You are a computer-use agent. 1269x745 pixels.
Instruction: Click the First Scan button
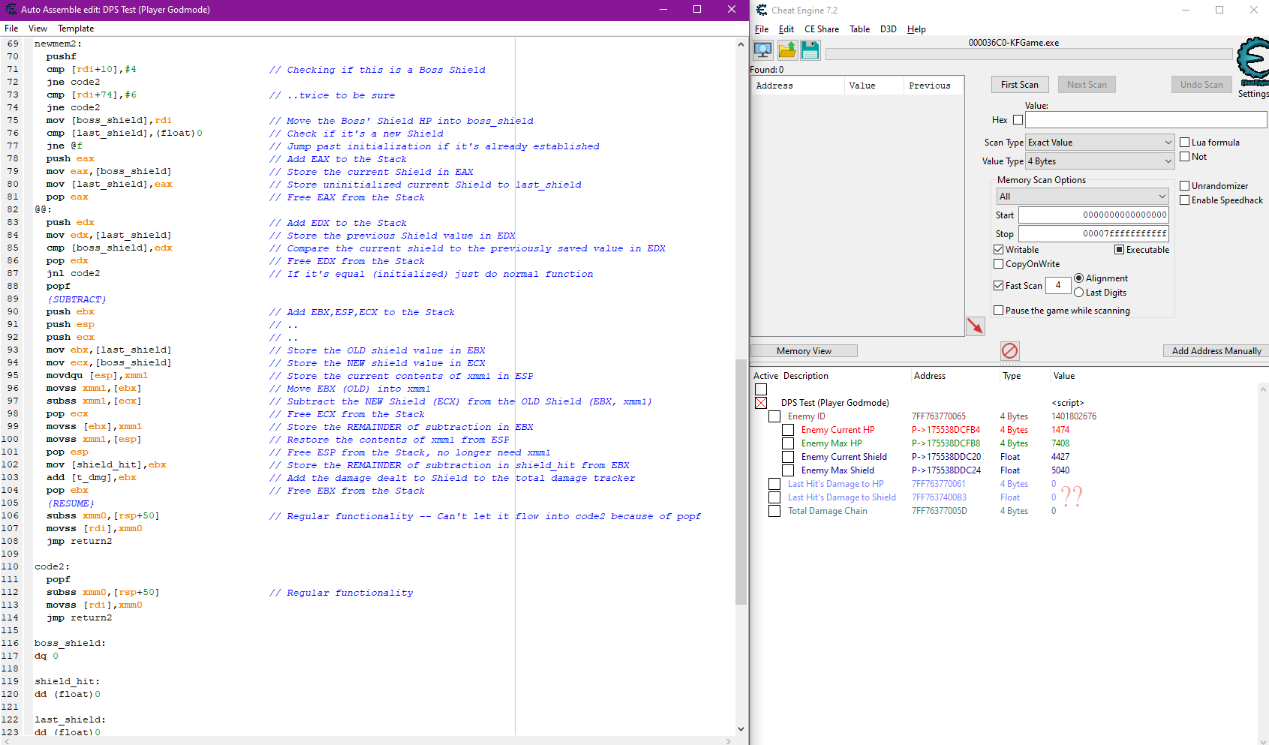[1020, 85]
